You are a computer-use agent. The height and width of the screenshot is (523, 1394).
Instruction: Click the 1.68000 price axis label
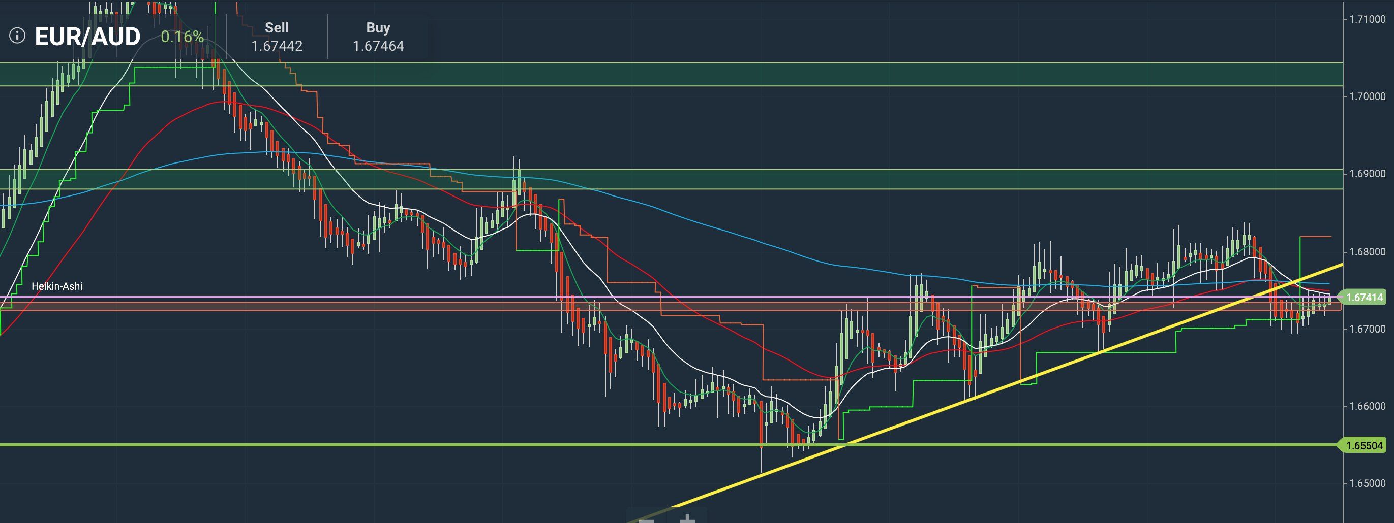pos(1368,252)
